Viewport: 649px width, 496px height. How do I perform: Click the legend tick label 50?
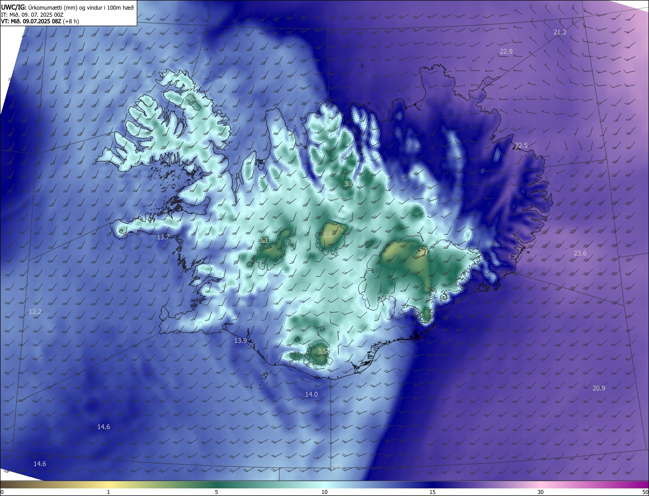coord(645,492)
